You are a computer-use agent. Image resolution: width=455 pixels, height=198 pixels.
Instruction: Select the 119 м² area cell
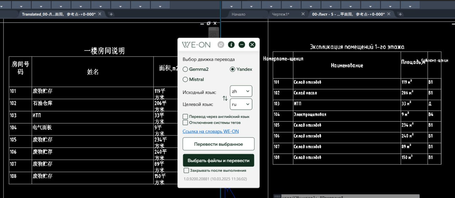pyautogui.click(x=407, y=82)
